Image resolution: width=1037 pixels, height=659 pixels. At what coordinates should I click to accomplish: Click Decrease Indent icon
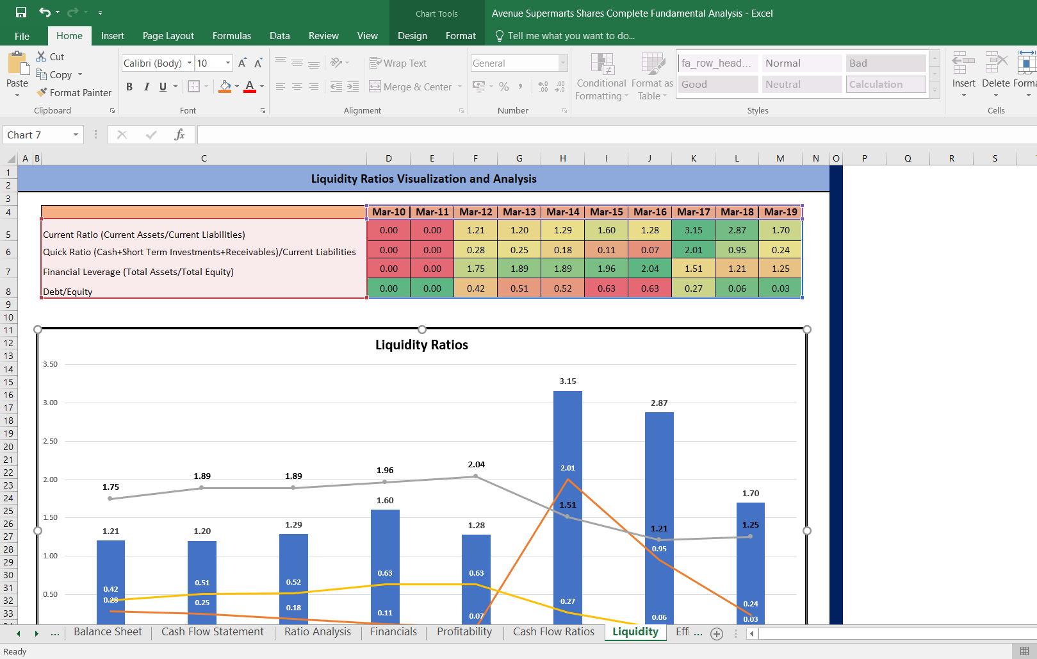336,87
